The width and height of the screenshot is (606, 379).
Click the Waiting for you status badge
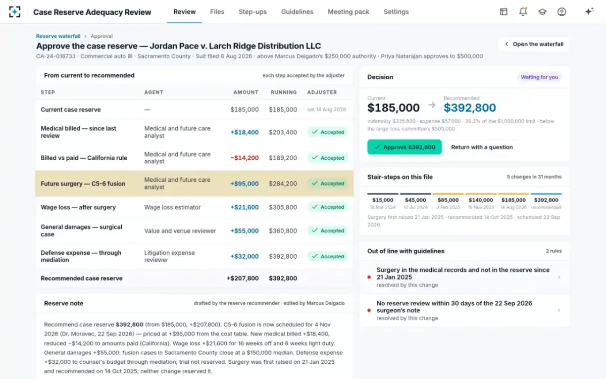[539, 77]
